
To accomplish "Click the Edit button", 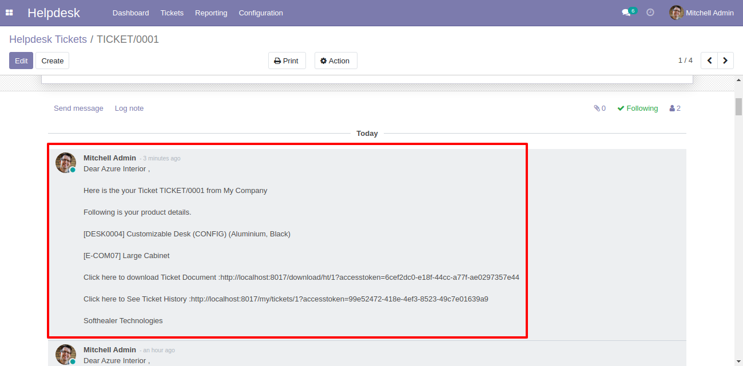I will pos(21,61).
